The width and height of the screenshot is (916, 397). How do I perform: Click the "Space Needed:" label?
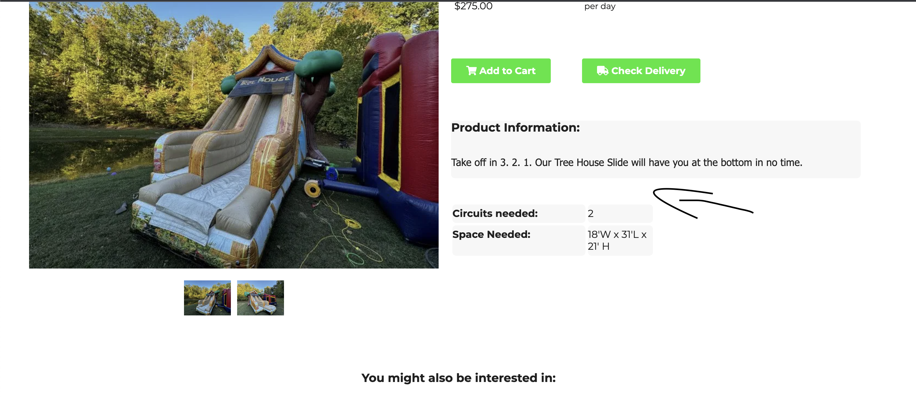coord(491,234)
